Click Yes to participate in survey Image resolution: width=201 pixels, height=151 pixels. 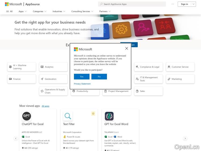[x=82, y=77]
